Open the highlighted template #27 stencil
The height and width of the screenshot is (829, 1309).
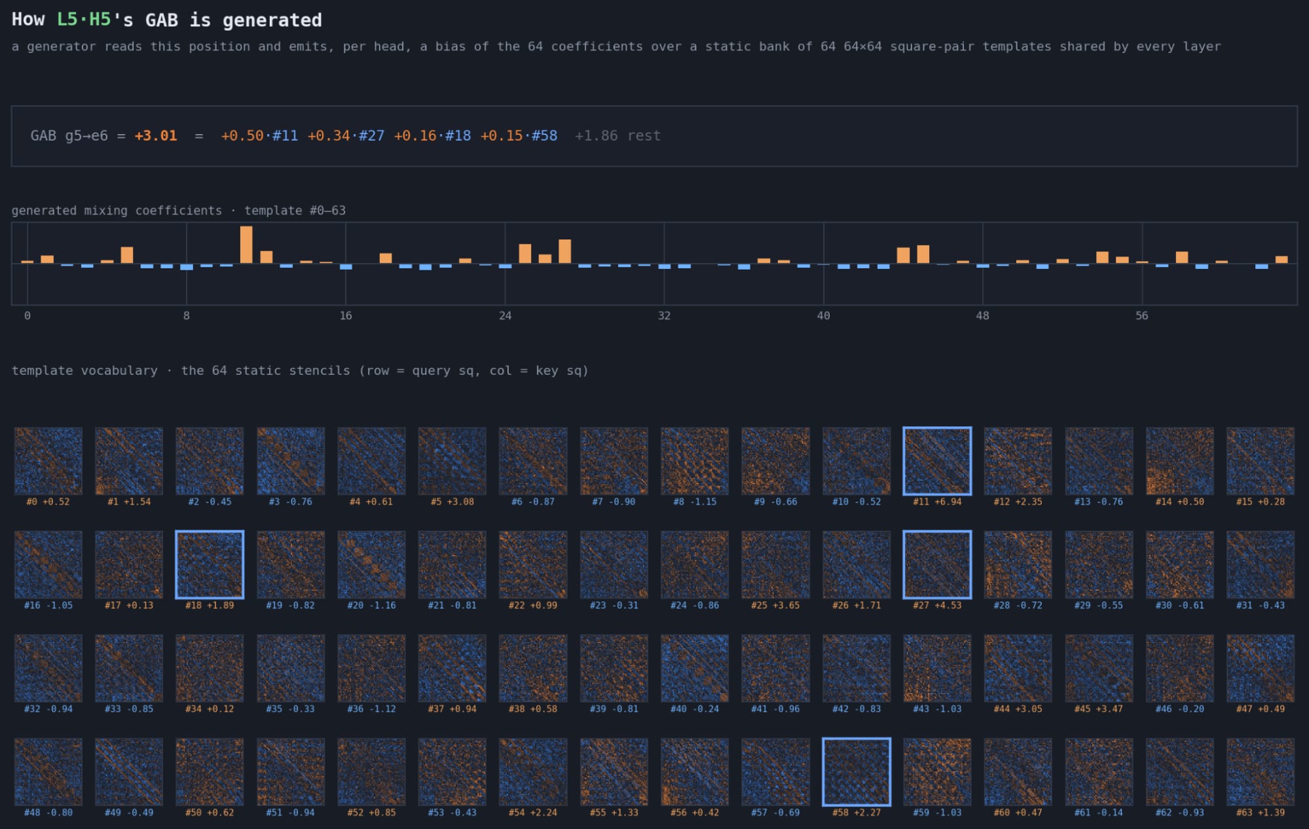coord(937,565)
